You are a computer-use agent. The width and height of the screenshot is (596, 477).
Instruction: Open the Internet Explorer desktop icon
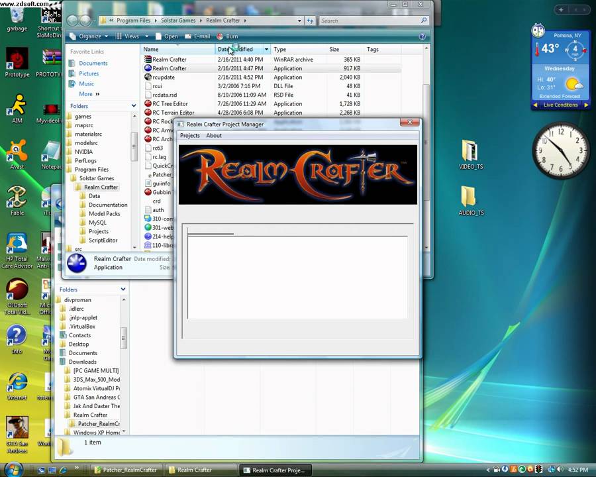point(17,386)
